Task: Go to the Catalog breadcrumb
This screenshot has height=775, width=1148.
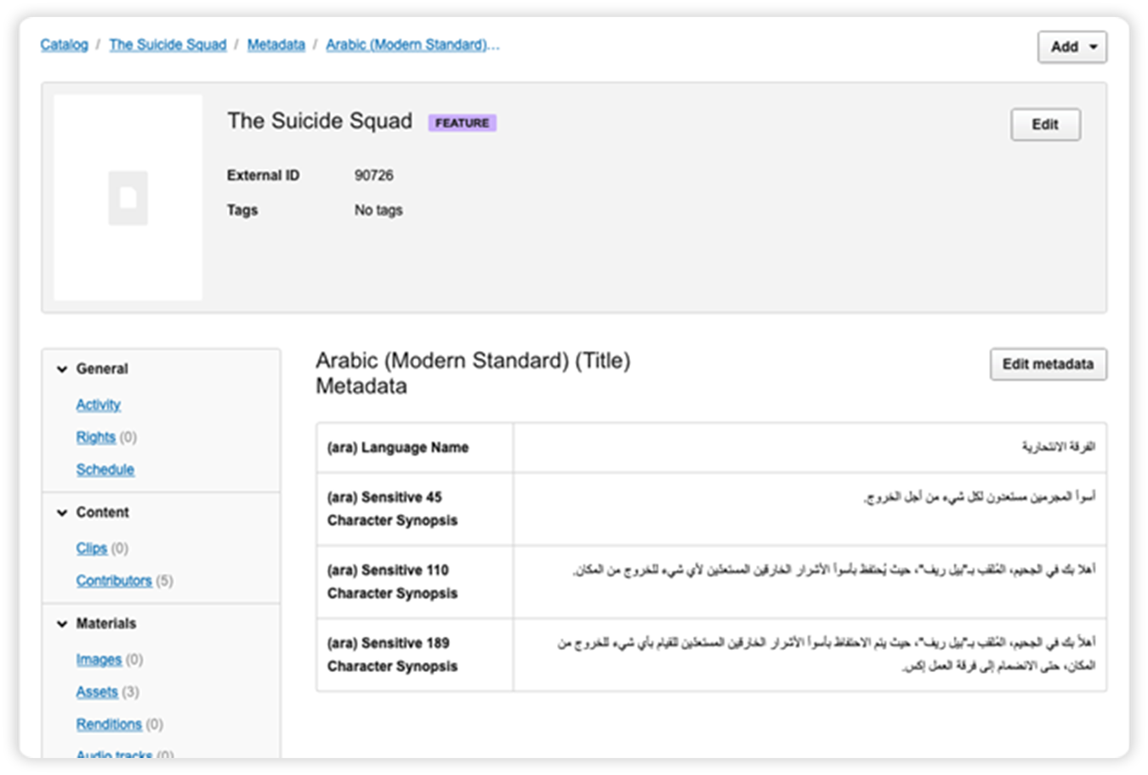Action: (x=65, y=44)
